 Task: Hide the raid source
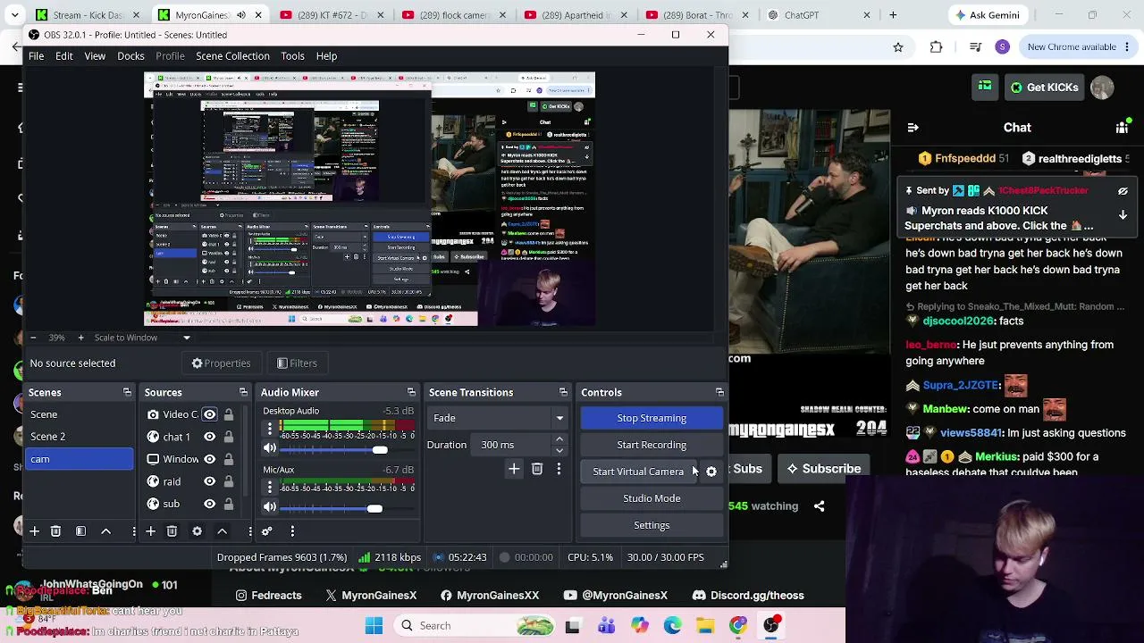click(x=209, y=481)
